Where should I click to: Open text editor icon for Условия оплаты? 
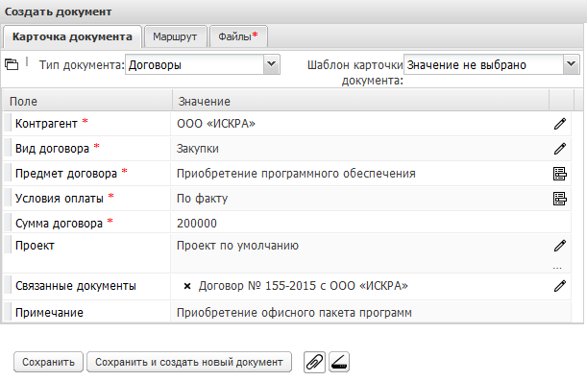click(x=560, y=199)
